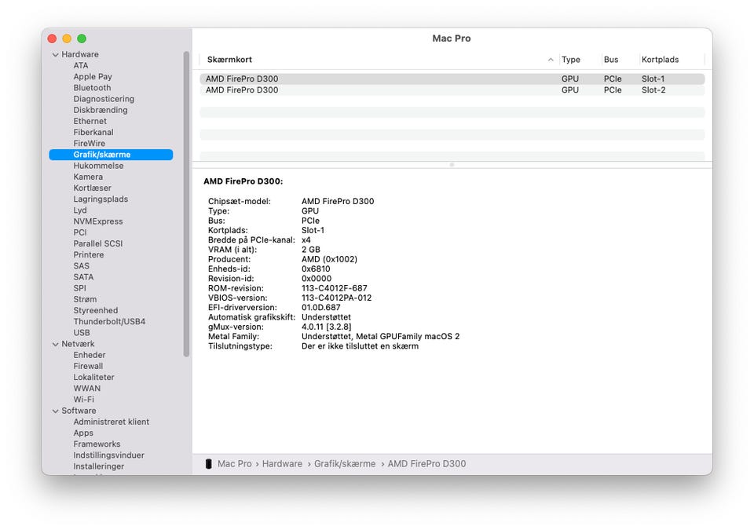Click the split-pane divider handle
The width and height of the screenshot is (754, 530).
(x=452, y=165)
